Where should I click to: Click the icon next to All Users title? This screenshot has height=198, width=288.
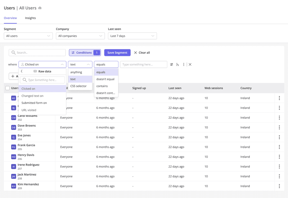40,8
